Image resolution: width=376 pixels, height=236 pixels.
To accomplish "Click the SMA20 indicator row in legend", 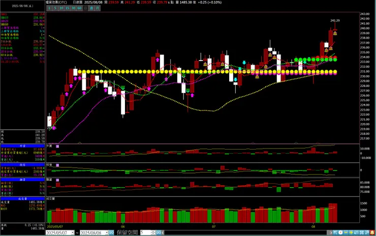I will [x=22, y=21].
